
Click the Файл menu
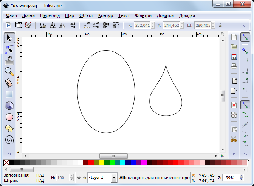pyautogui.click(x=11, y=15)
